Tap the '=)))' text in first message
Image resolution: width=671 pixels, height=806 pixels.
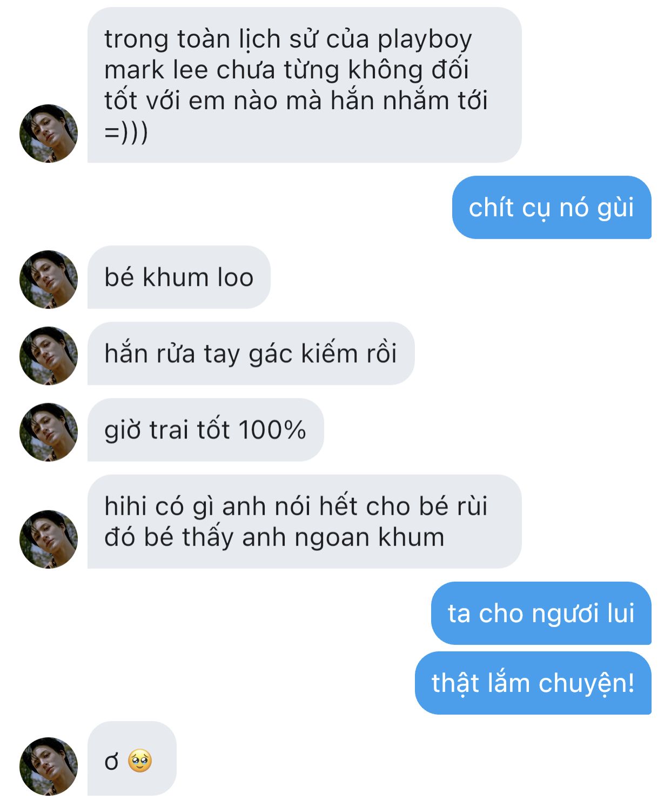pos(126,131)
